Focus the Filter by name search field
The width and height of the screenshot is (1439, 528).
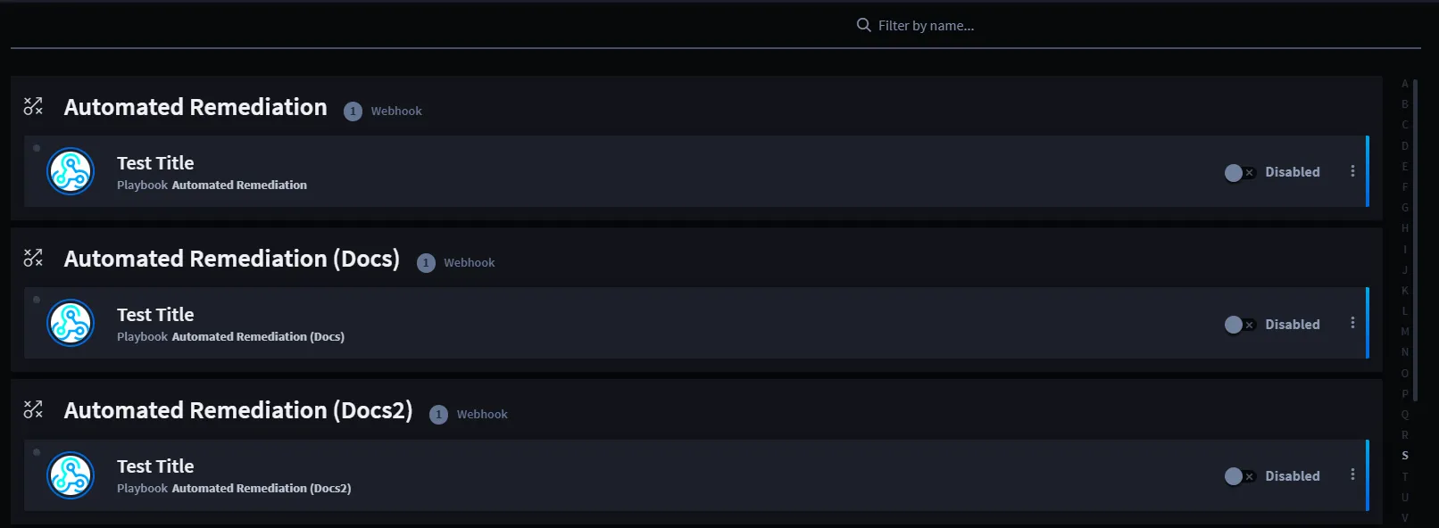926,26
